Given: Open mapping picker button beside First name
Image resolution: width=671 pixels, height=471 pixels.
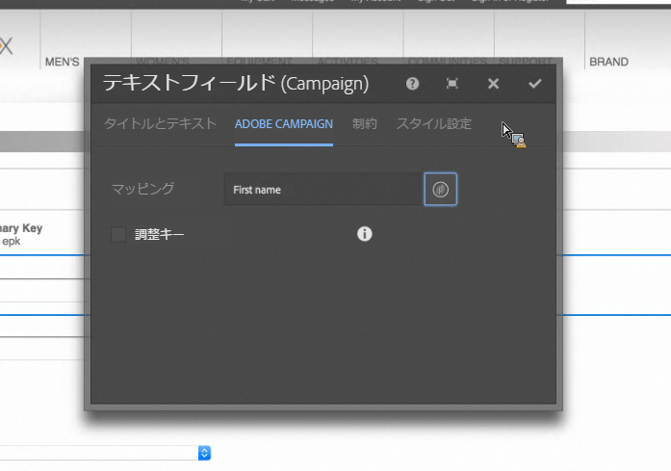Looking at the screenshot, I should click(440, 189).
